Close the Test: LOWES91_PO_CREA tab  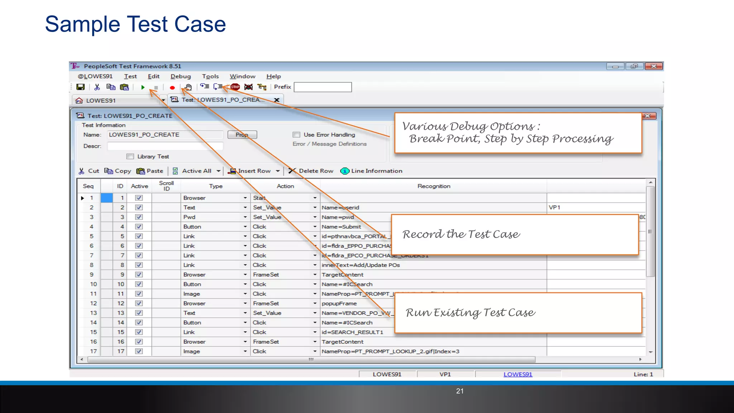pyautogui.click(x=277, y=100)
